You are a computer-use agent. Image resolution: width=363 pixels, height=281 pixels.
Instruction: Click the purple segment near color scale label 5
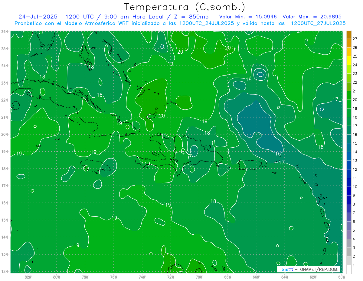(349, 234)
